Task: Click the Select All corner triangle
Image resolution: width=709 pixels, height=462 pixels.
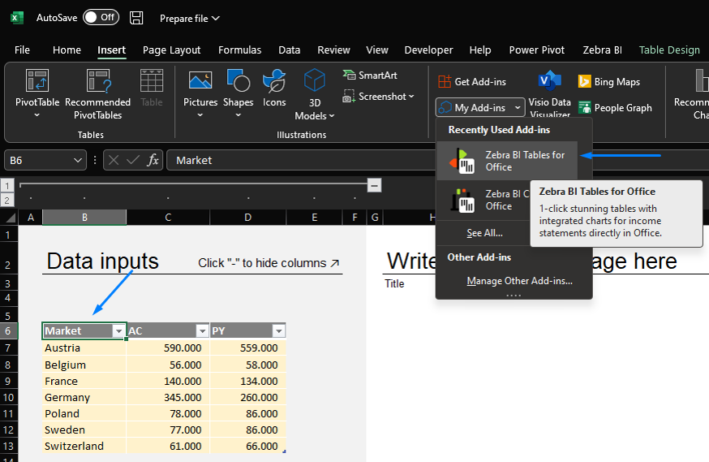Action: [x=10, y=218]
